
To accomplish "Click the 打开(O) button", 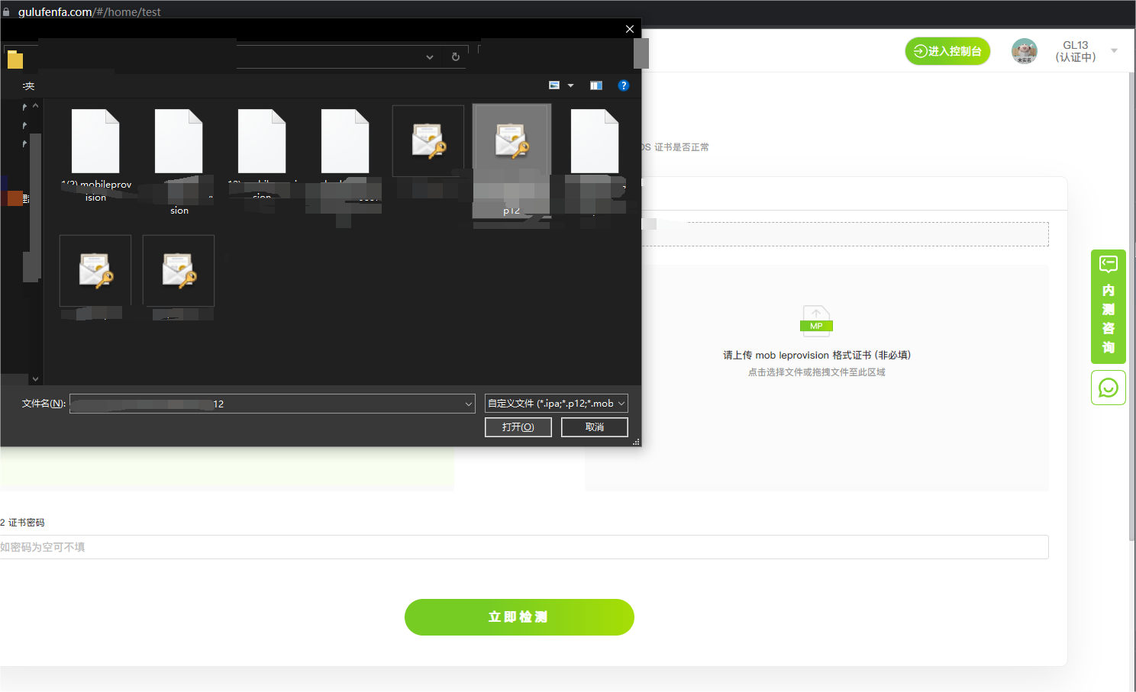I will point(518,427).
